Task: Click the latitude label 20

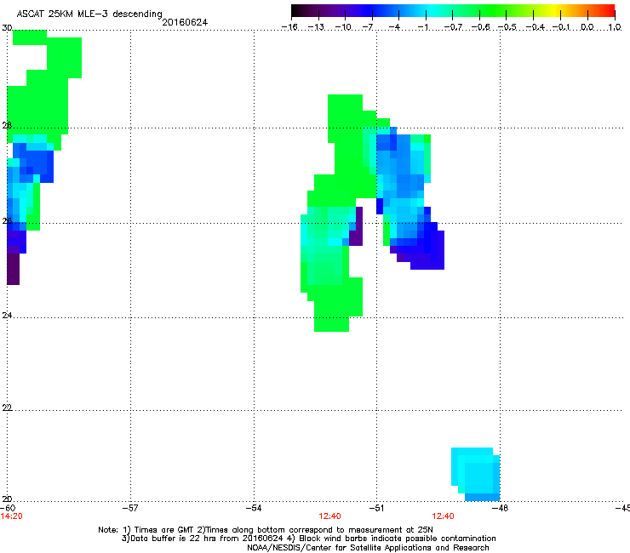Action: [x=7, y=499]
